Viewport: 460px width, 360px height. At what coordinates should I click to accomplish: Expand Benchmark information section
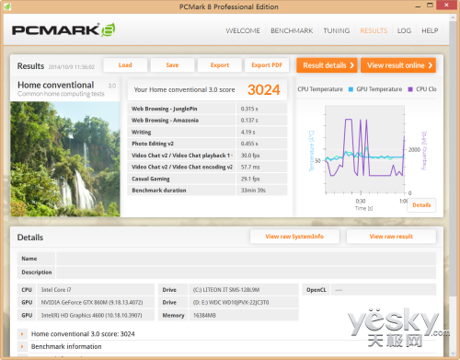pos(22,347)
